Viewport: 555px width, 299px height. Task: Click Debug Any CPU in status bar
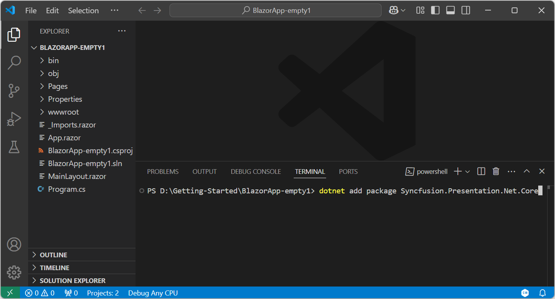153,293
